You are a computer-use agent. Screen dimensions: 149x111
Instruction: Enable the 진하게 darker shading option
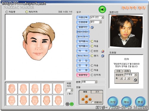(x=92, y=75)
